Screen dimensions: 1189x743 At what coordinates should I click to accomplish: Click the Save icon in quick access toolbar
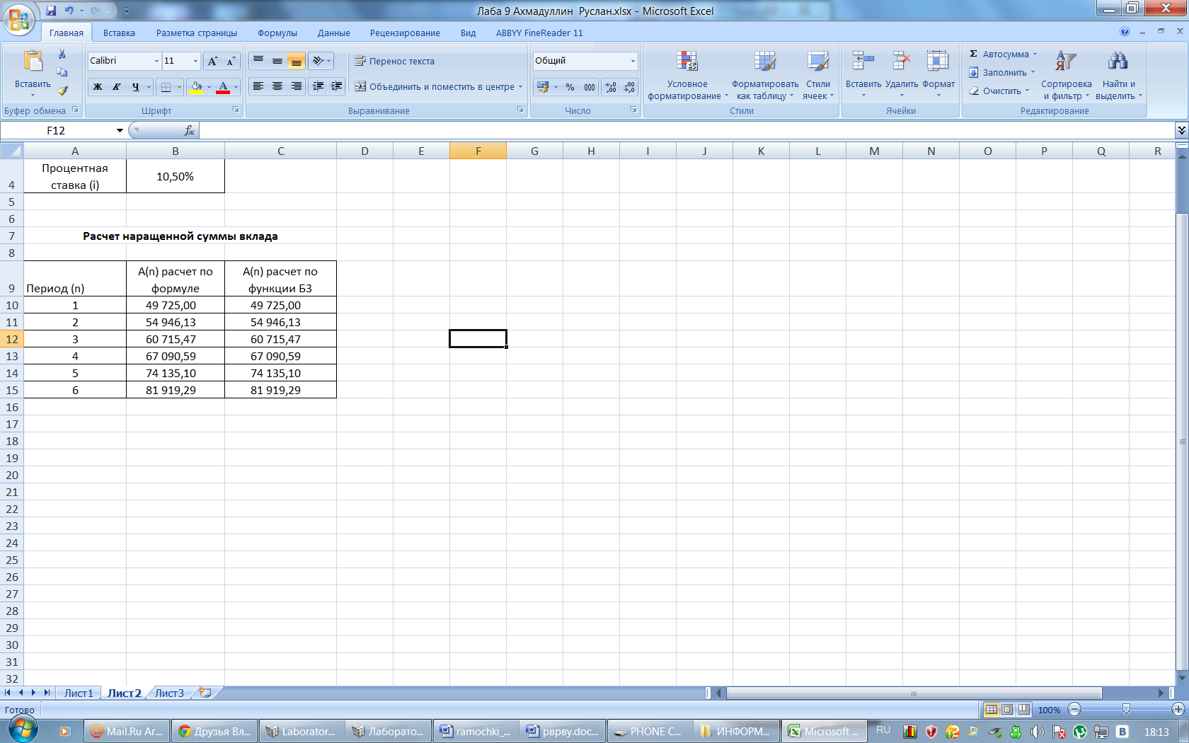point(51,11)
